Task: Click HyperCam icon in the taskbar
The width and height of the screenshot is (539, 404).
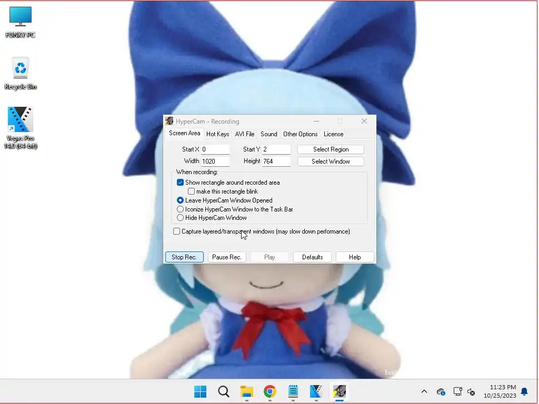Action: [x=340, y=391]
